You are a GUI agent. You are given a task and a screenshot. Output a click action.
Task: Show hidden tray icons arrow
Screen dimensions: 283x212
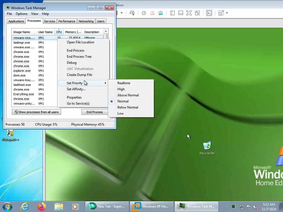click(227, 207)
